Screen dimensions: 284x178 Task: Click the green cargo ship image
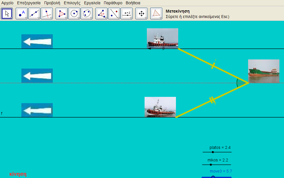pyautogui.click(x=263, y=71)
